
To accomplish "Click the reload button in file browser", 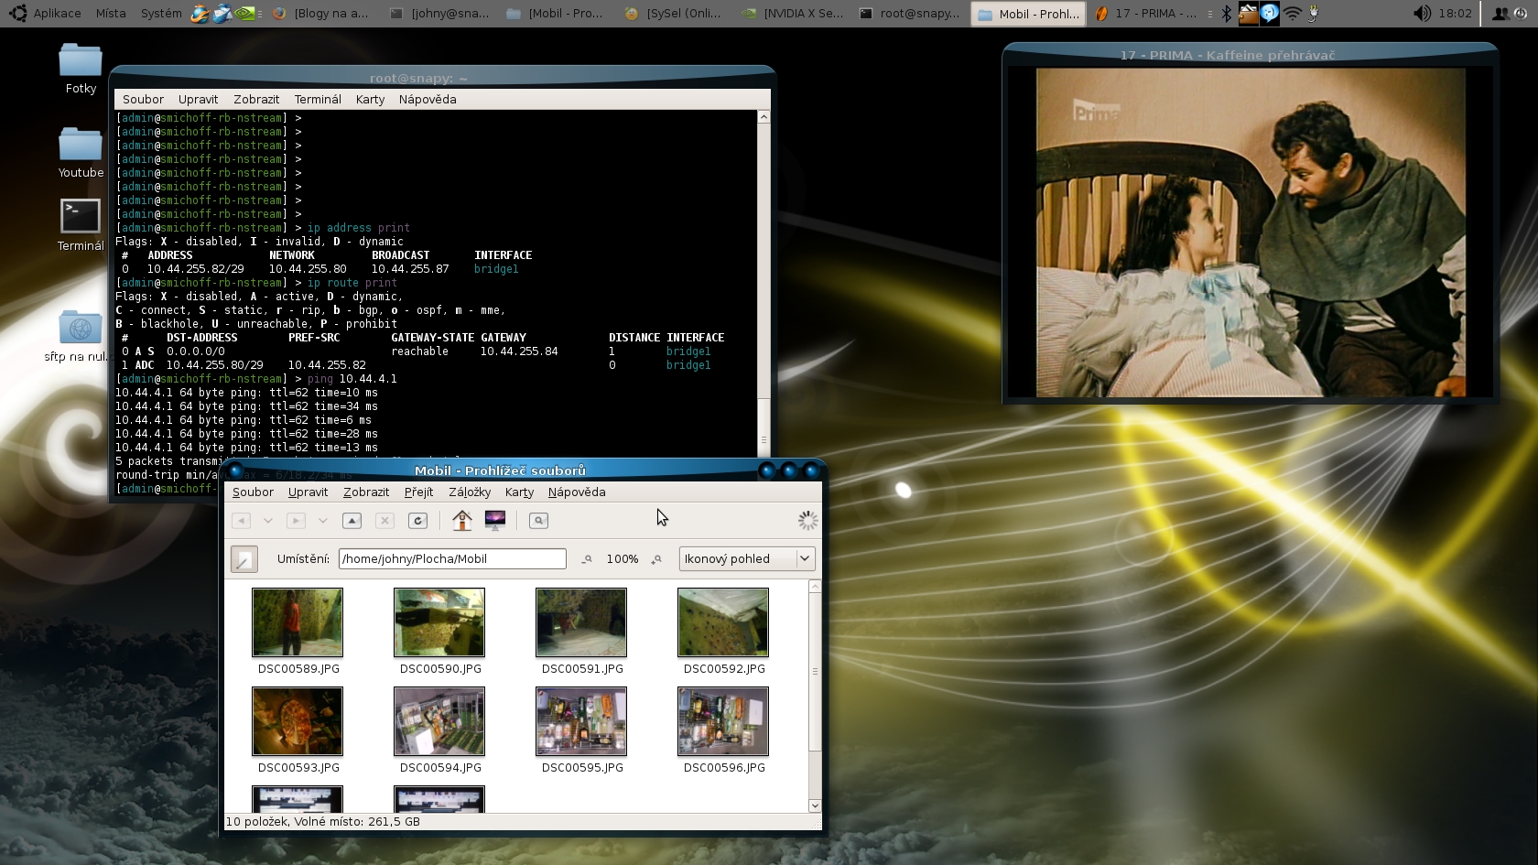I will [417, 521].
